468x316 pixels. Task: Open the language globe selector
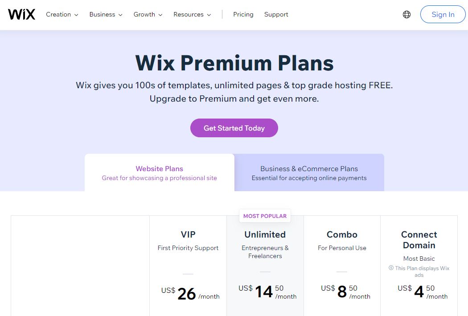pyautogui.click(x=406, y=14)
